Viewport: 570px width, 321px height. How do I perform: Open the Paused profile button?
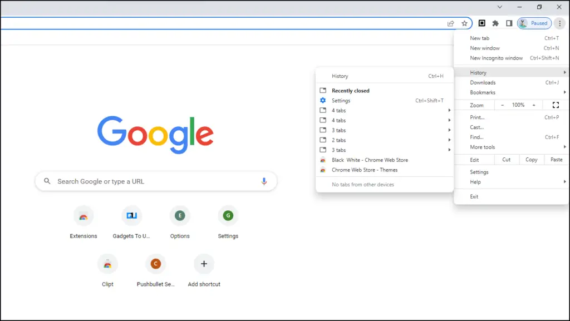coord(534,23)
